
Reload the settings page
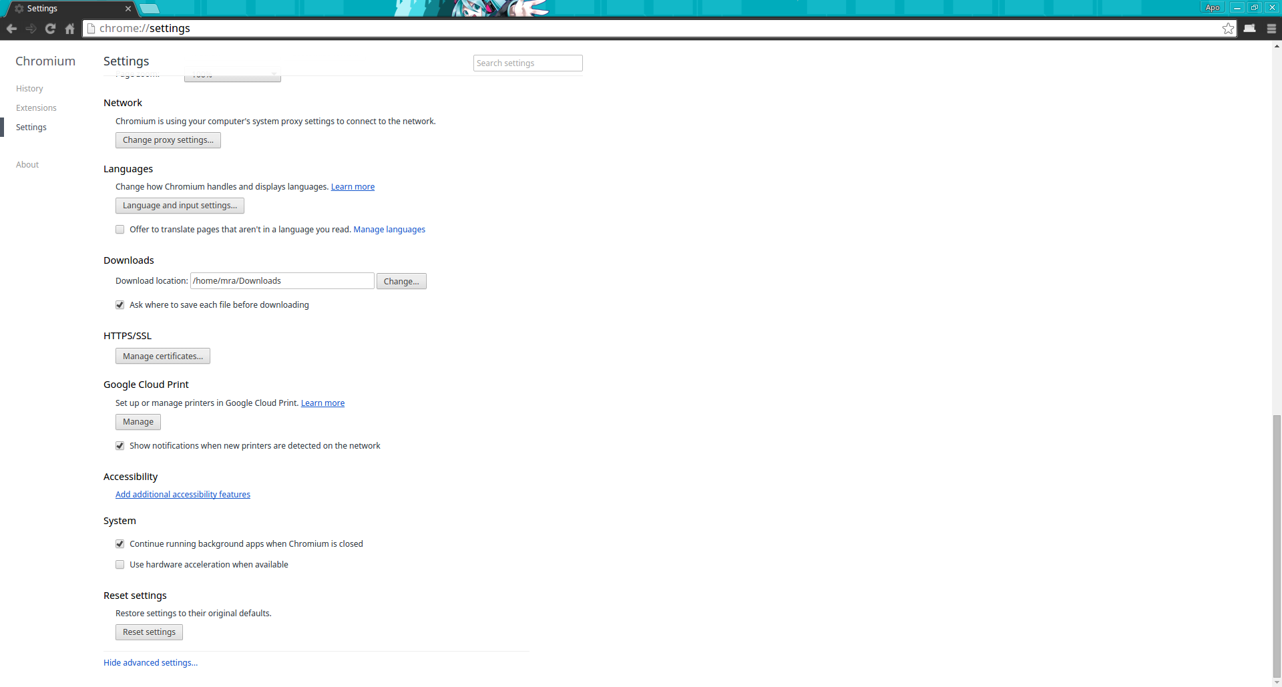coord(50,29)
